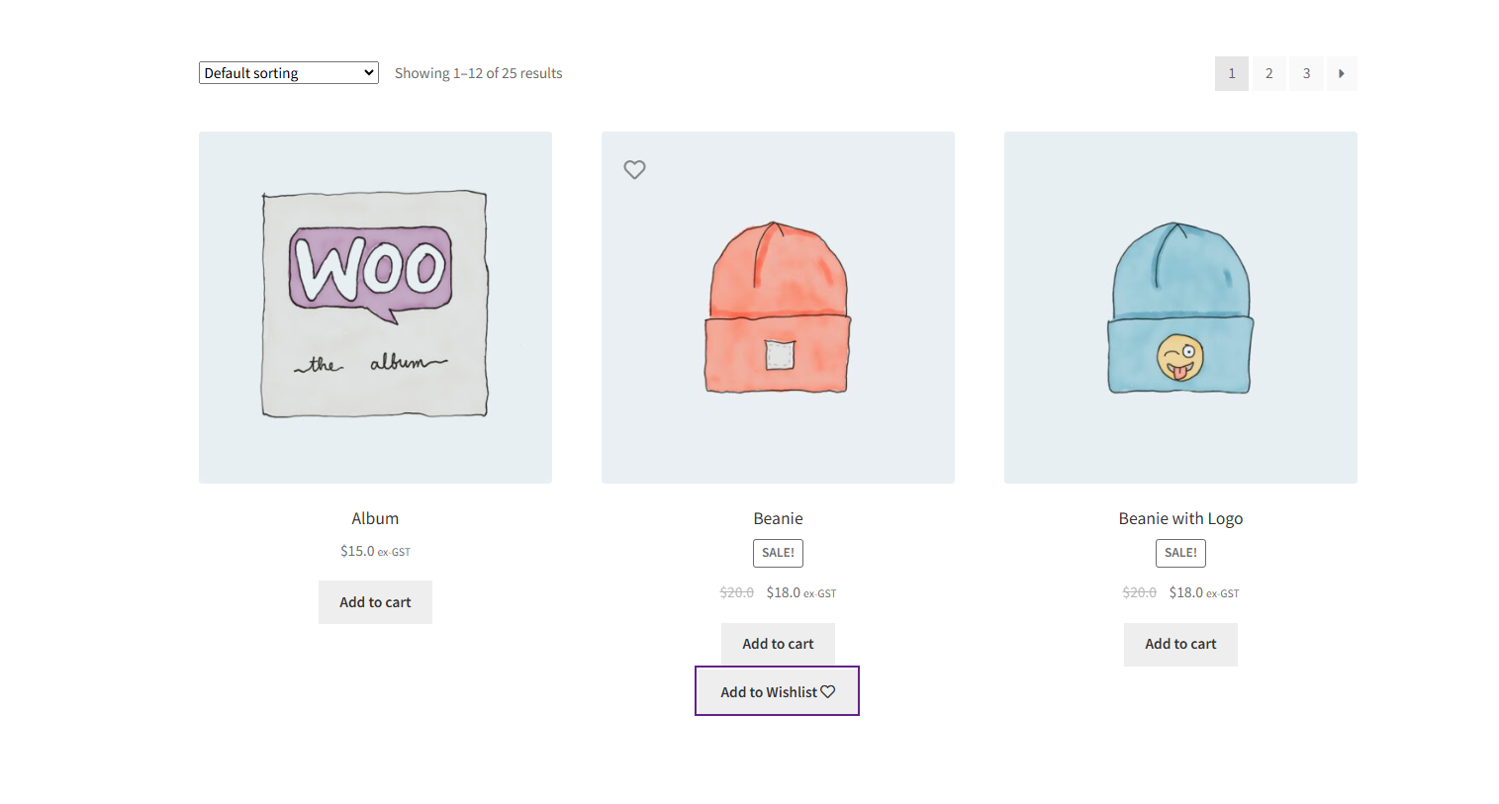1499x804 pixels.
Task: Go to next results page arrow
Action: click(1341, 73)
